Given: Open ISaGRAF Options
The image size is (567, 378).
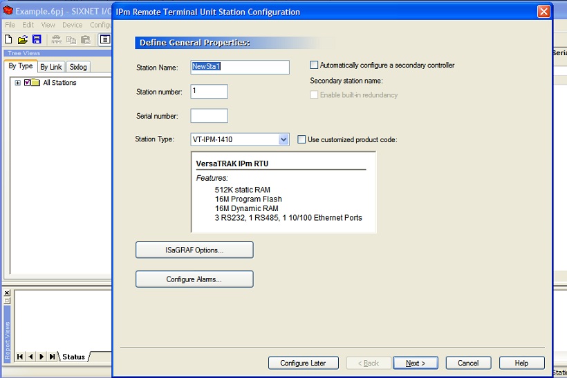Looking at the screenshot, I should coord(194,250).
